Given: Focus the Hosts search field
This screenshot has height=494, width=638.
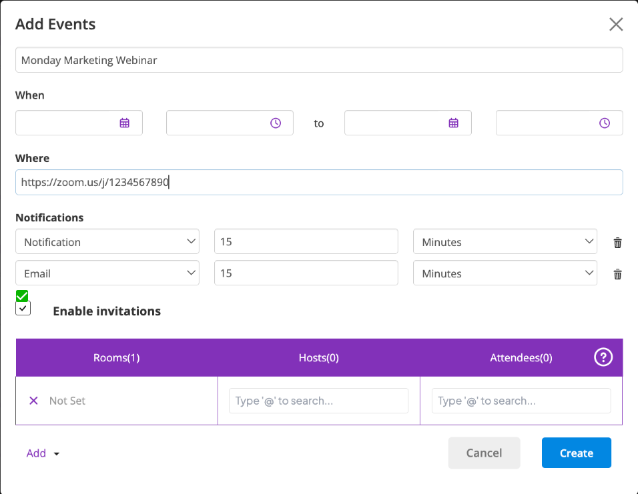Looking at the screenshot, I should click(318, 401).
